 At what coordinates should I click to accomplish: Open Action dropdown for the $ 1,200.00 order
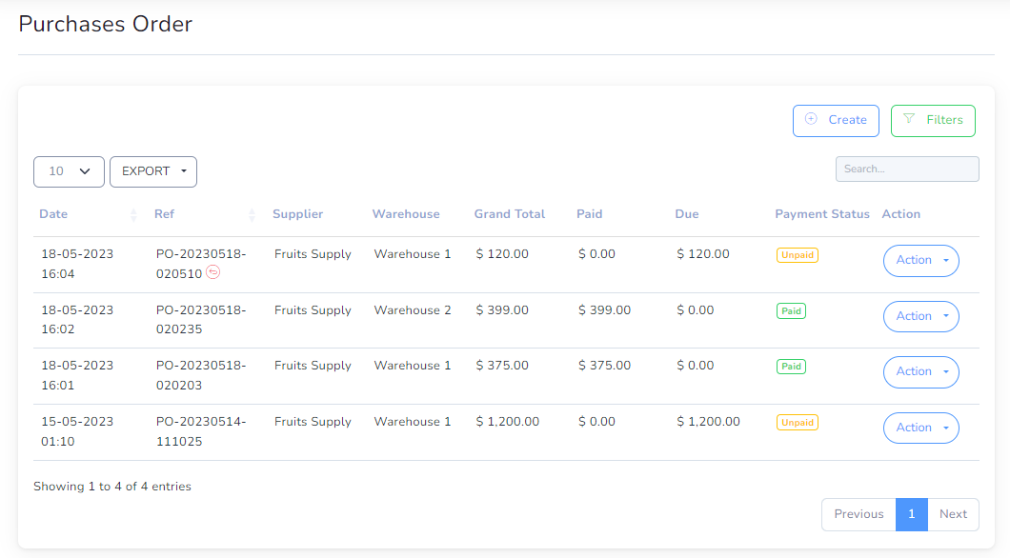pos(921,428)
